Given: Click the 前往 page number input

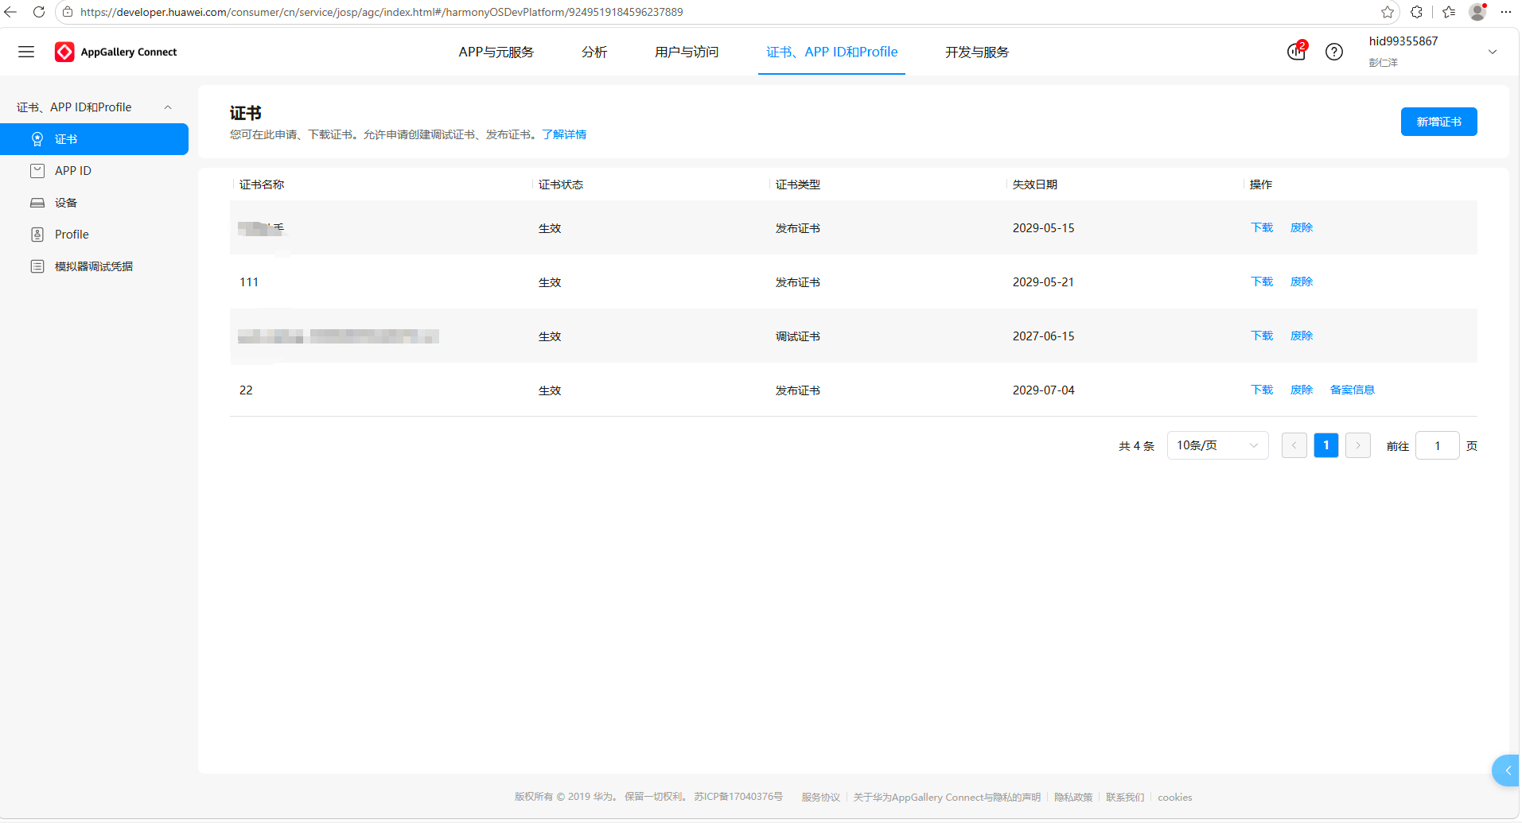Looking at the screenshot, I should [1438, 445].
